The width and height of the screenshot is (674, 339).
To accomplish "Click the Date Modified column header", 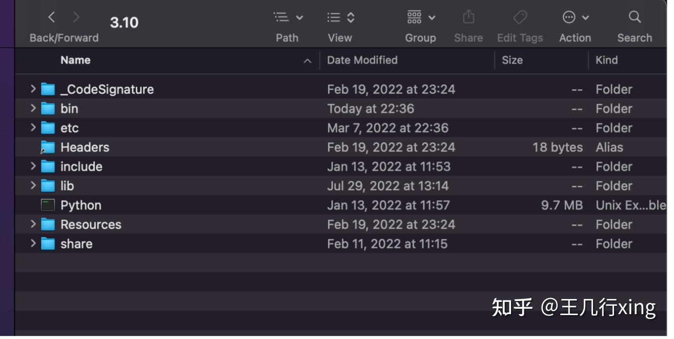I will (x=362, y=60).
